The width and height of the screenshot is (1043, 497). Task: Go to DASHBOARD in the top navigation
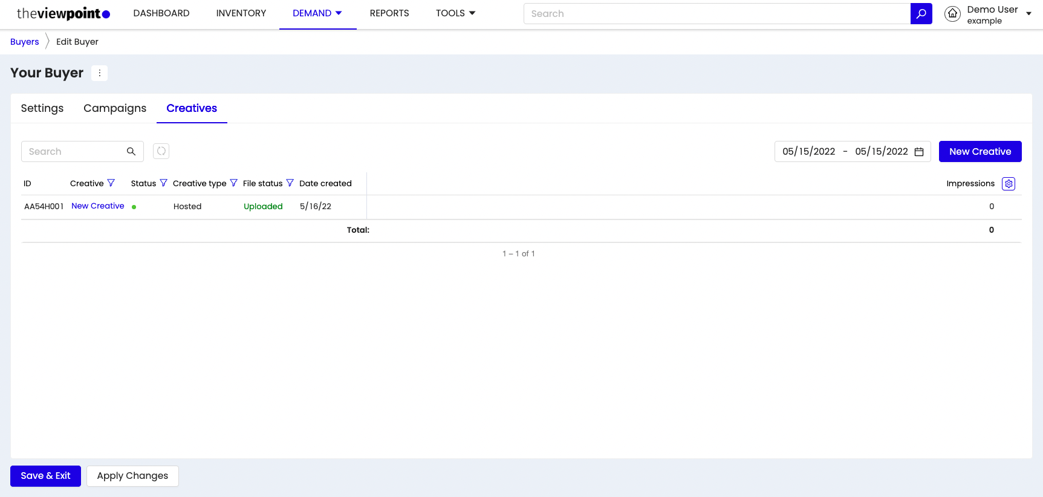161,13
